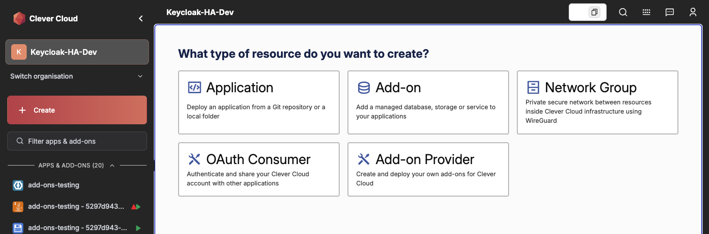
Task: Click the orange Java app icon
Action: pyautogui.click(x=18, y=206)
